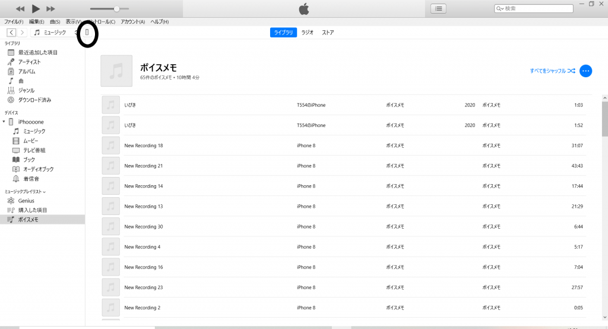Click the ボイスメモ playlist artwork thumbnail
Image resolution: width=608 pixels, height=329 pixels.
(x=116, y=71)
